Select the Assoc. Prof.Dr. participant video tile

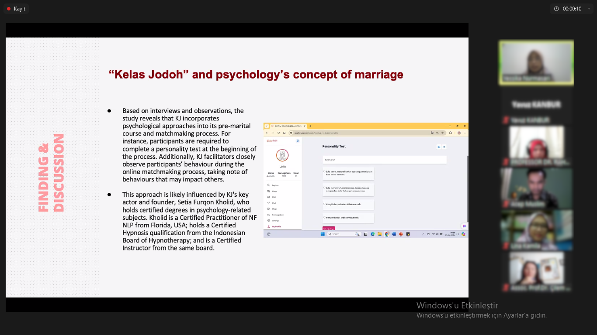coord(537,272)
